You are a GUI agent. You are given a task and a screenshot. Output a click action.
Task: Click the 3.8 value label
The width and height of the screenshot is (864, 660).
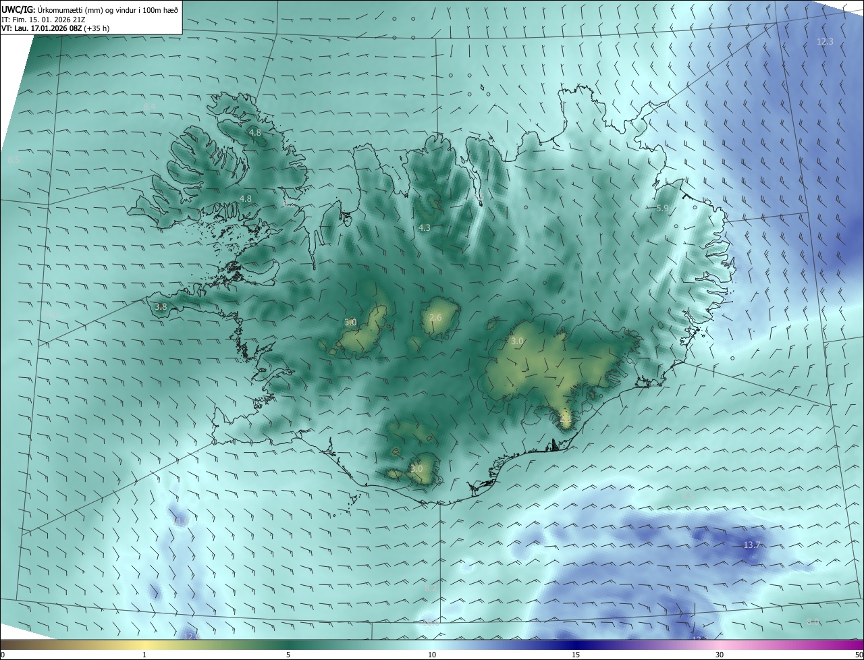pos(161,306)
